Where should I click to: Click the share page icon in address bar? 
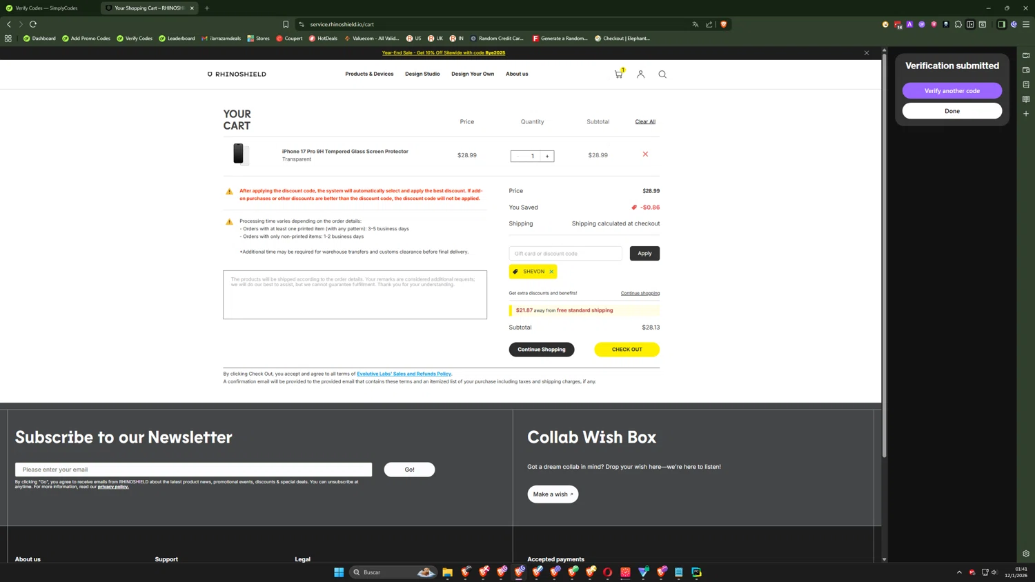[x=709, y=24]
